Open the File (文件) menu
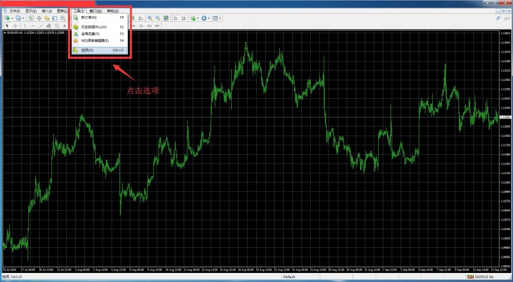513x282 pixels. 13,11
